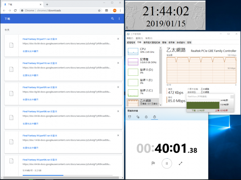Switch to App History tab
The height and width of the screenshot is (180, 241).
click(x=152, y=43)
